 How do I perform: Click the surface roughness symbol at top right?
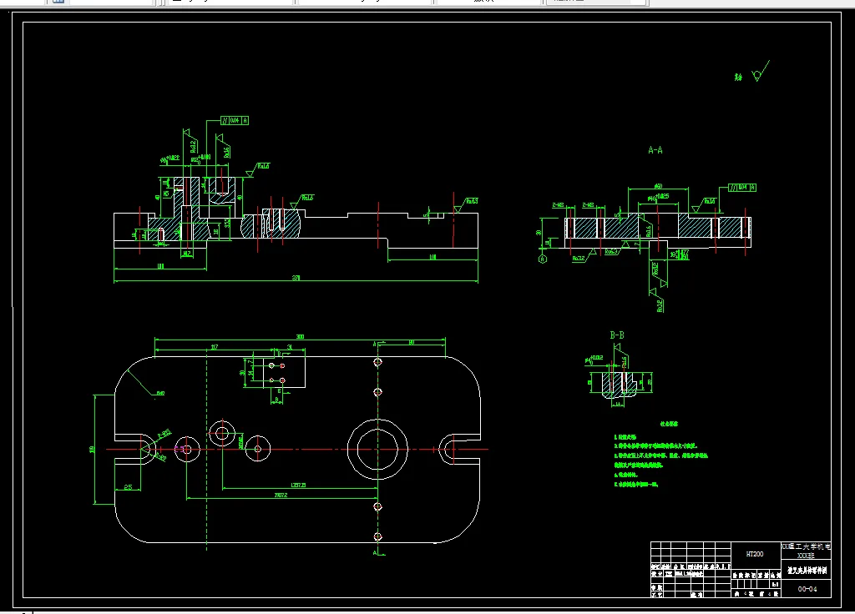point(760,72)
